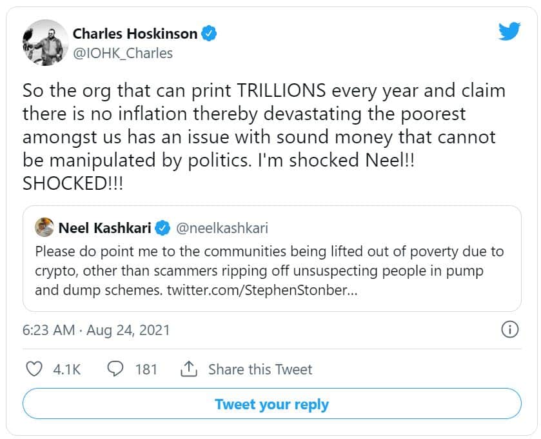Click the 6:23 AM Aug 24, 2021 timestamp

pos(96,330)
